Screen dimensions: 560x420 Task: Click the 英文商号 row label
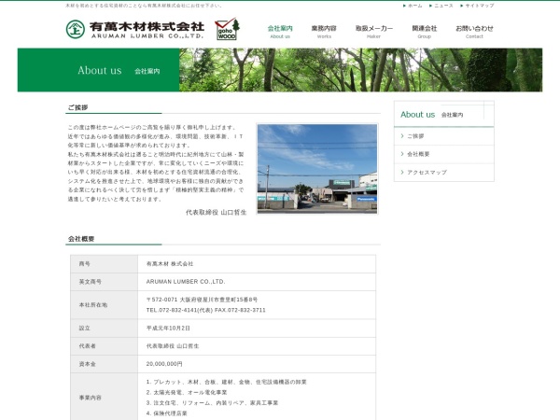[90, 282]
